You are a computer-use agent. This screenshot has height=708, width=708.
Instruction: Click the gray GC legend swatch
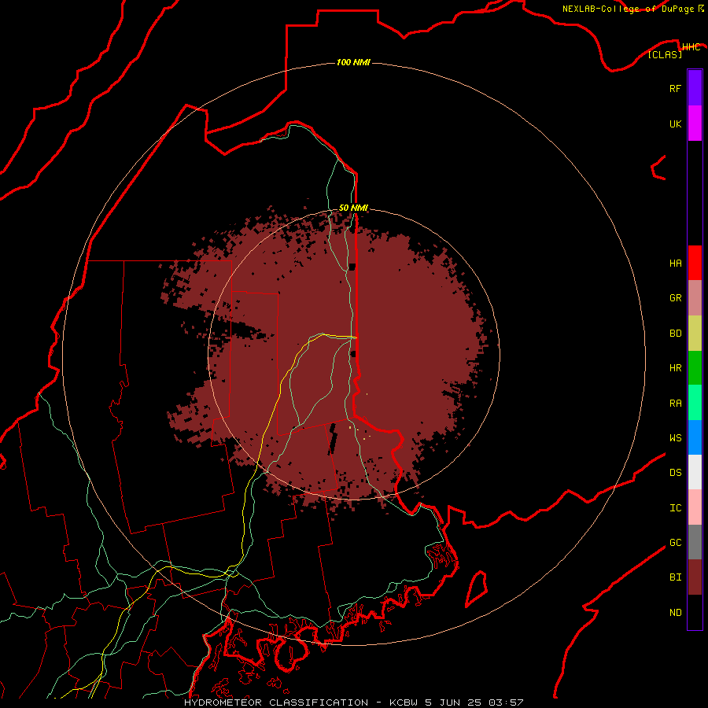(x=695, y=542)
